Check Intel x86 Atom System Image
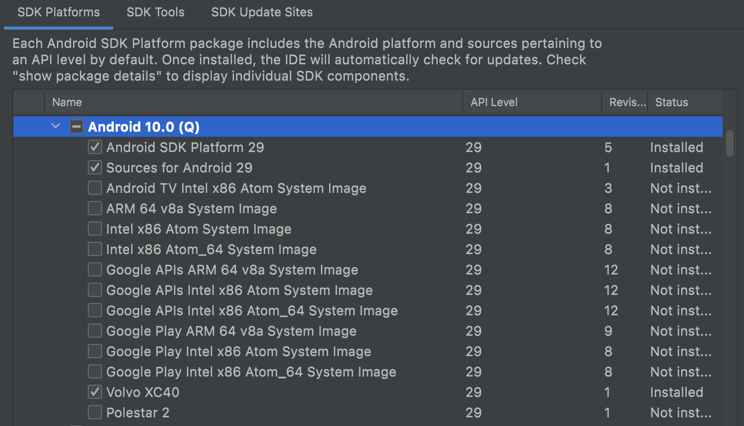This screenshot has height=426, width=744. [x=95, y=229]
